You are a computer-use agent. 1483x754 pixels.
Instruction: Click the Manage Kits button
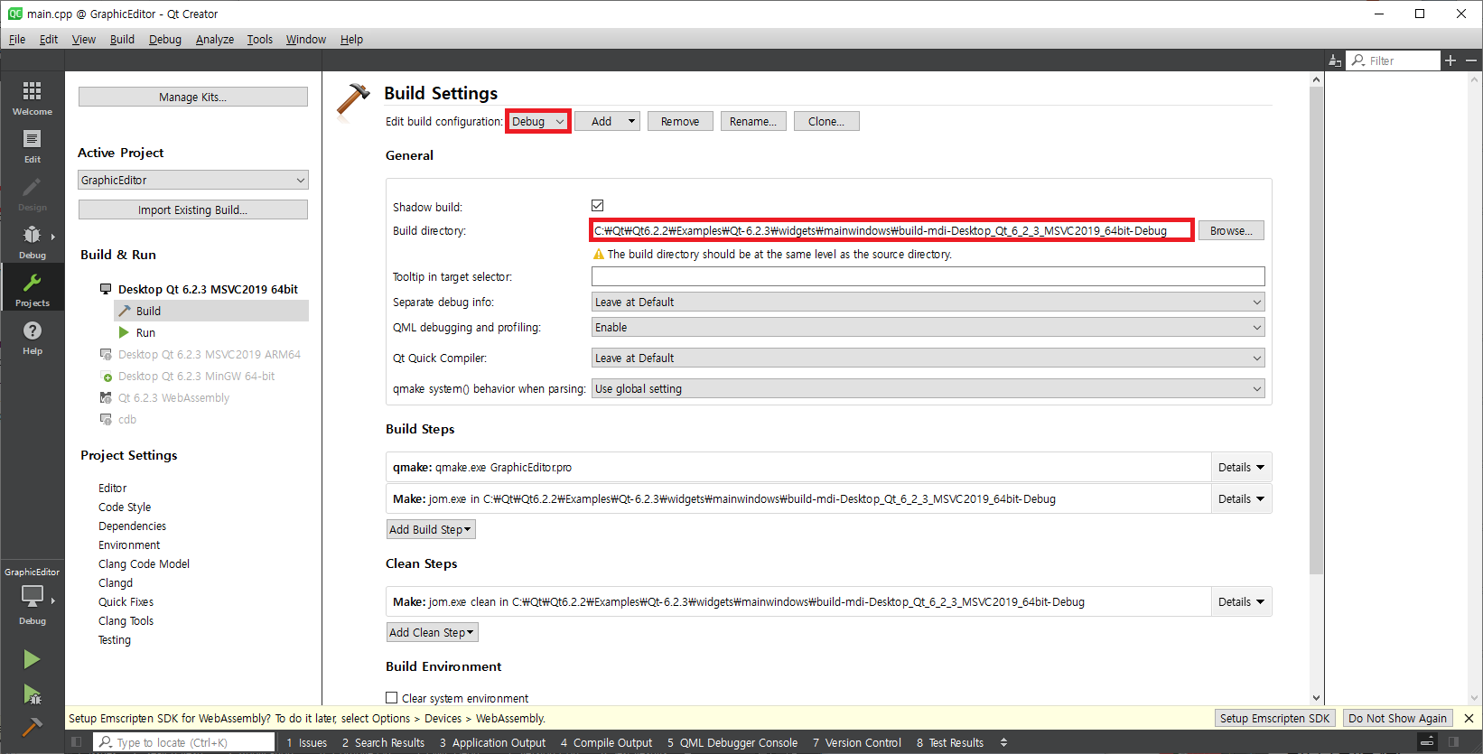(193, 97)
